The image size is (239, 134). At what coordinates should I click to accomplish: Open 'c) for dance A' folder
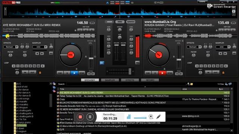[24, 93]
